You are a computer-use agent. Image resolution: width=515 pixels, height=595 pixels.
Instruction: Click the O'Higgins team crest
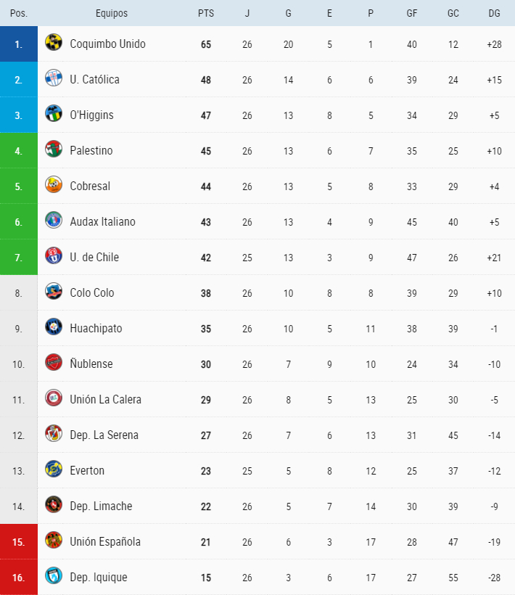point(53,113)
